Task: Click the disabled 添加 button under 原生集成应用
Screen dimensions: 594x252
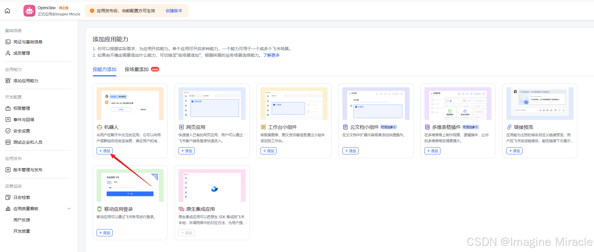Action: [x=187, y=233]
